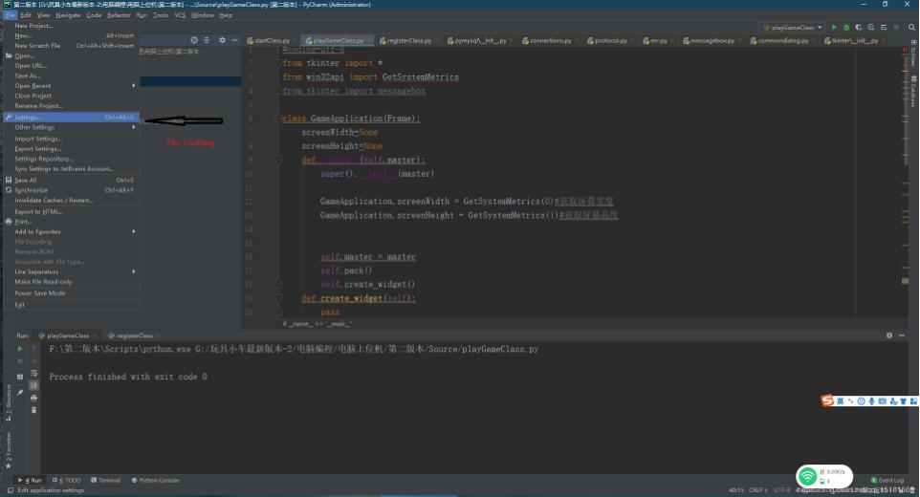Hide the Project panel with minus icon
920x497 pixels.
click(x=234, y=40)
